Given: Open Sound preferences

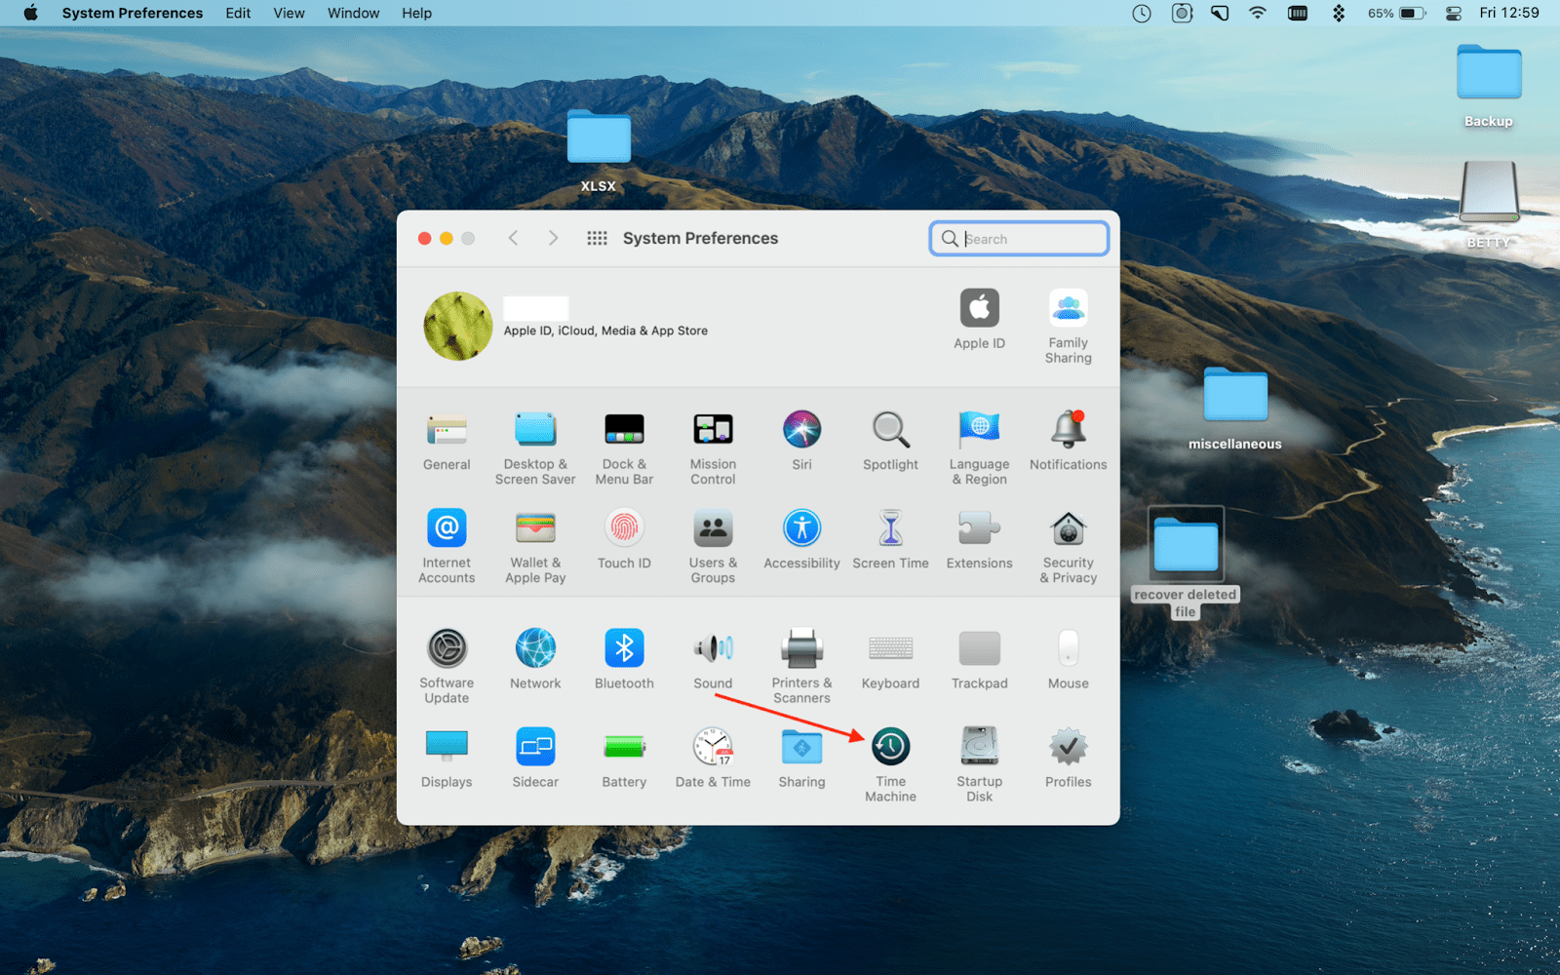Looking at the screenshot, I should click(713, 659).
